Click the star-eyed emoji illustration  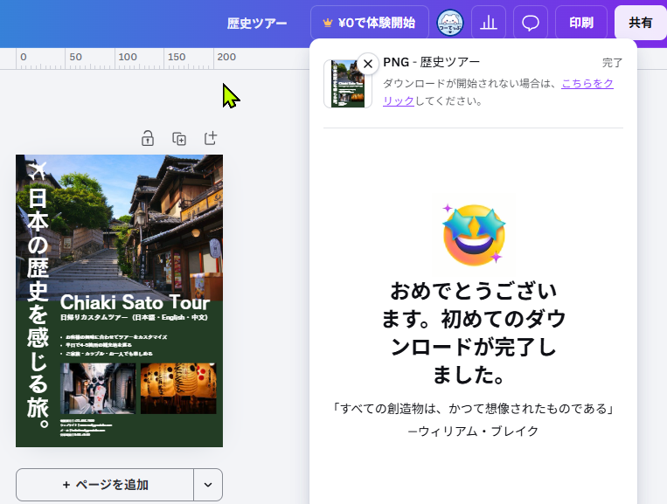474,235
